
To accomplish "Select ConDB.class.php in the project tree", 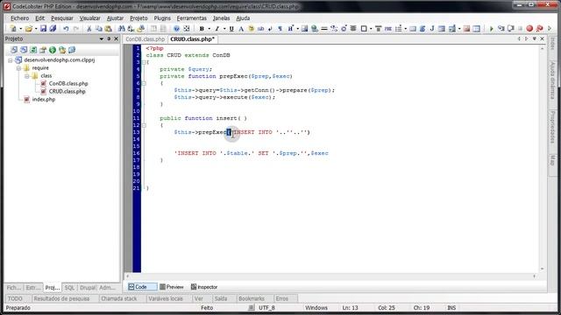I will click(68, 84).
